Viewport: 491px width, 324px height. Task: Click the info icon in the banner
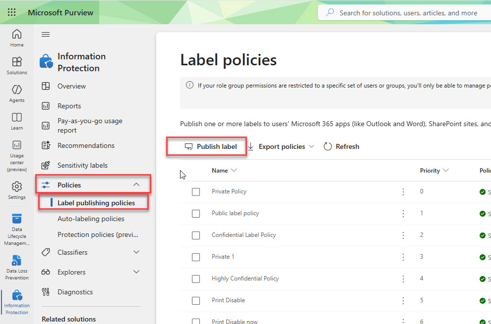pos(189,85)
